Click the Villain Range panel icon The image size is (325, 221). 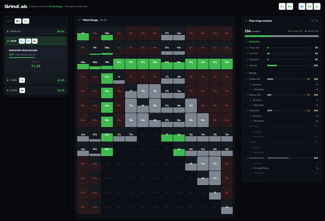tap(79, 20)
